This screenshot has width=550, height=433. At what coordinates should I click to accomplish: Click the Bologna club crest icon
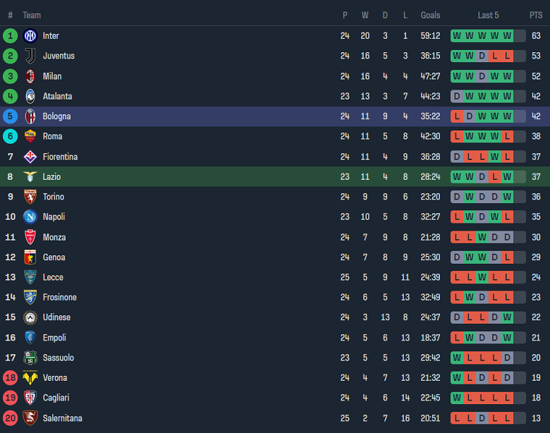(x=30, y=116)
